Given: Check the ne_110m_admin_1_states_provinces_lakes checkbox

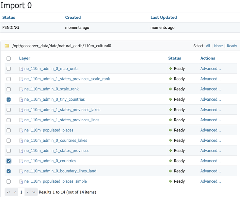Looking at the screenshot, I should (x=8, y=110).
